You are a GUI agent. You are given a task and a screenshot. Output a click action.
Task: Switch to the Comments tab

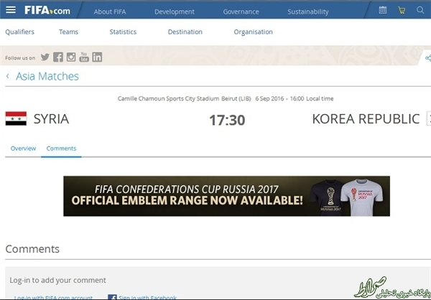[x=61, y=149]
